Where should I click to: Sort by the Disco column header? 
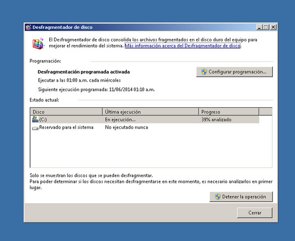click(66, 112)
